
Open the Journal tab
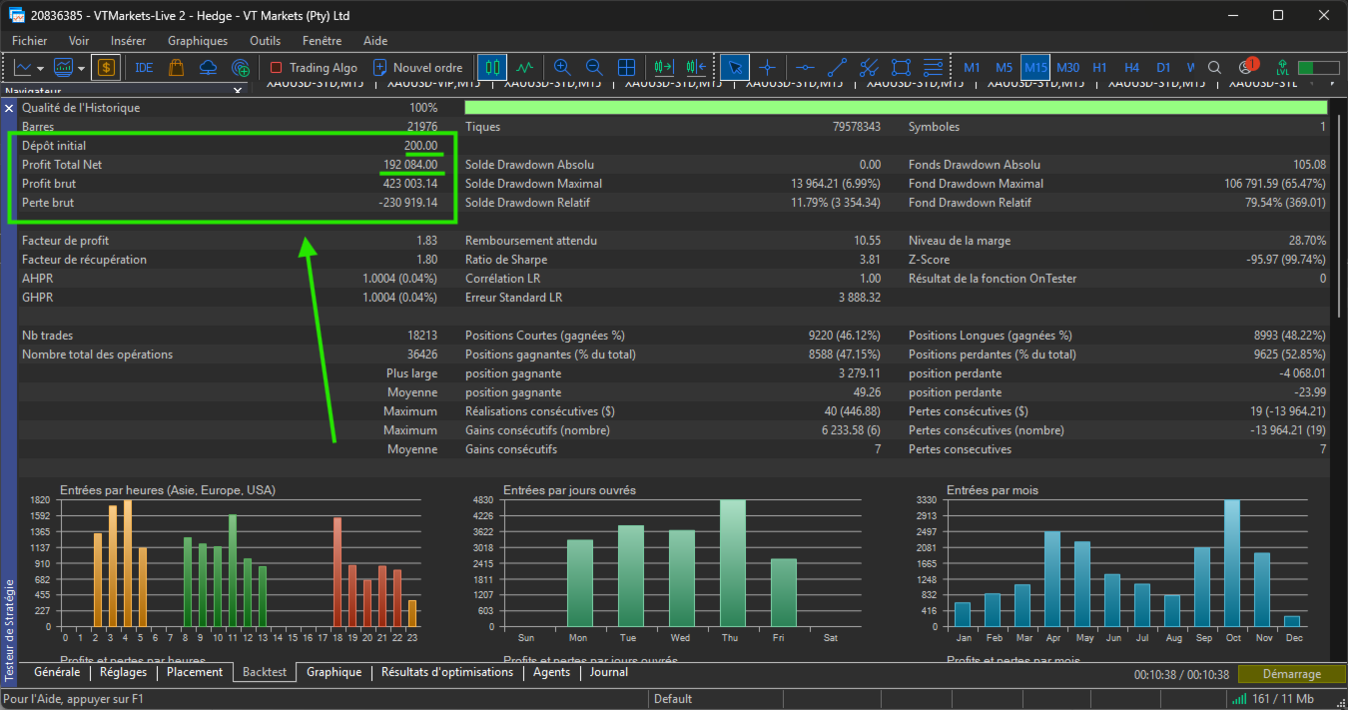click(608, 672)
